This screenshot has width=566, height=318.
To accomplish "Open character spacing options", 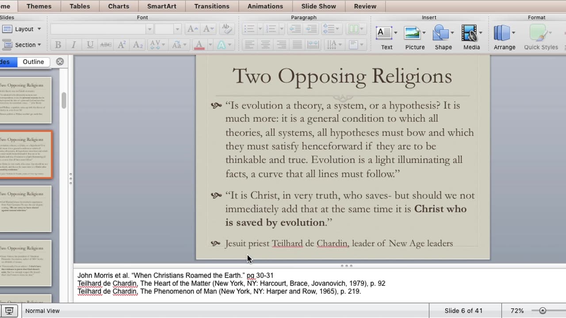I will click(157, 45).
